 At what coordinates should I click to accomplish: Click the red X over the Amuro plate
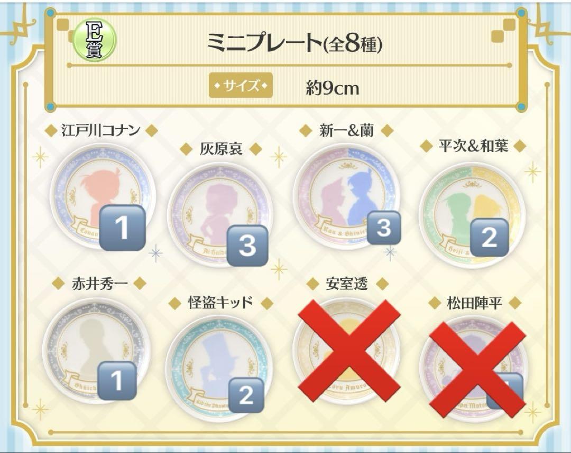click(x=349, y=351)
